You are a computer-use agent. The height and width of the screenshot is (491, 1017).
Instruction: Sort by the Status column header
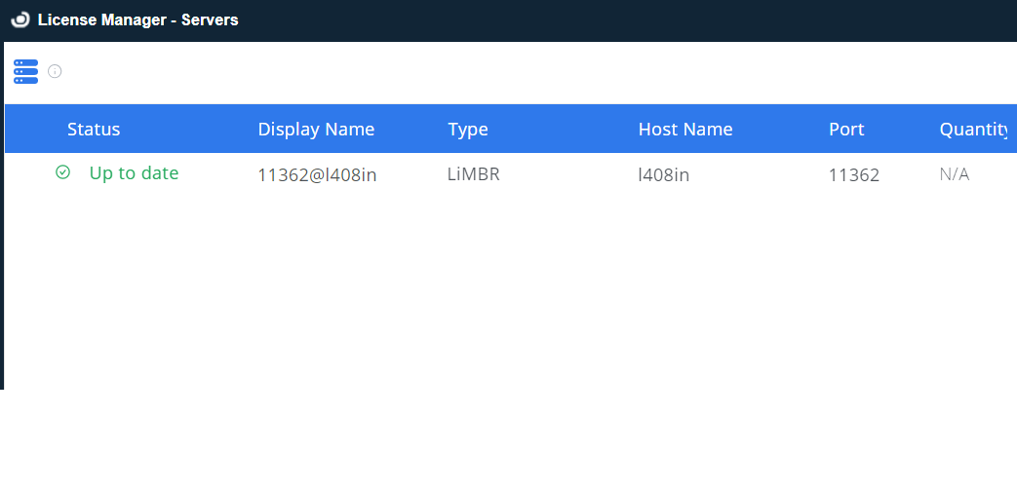94,130
